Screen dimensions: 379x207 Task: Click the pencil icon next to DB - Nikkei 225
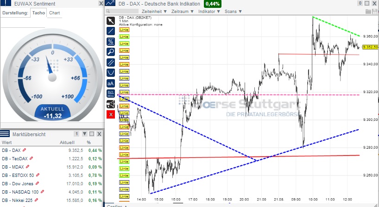tap(36, 200)
